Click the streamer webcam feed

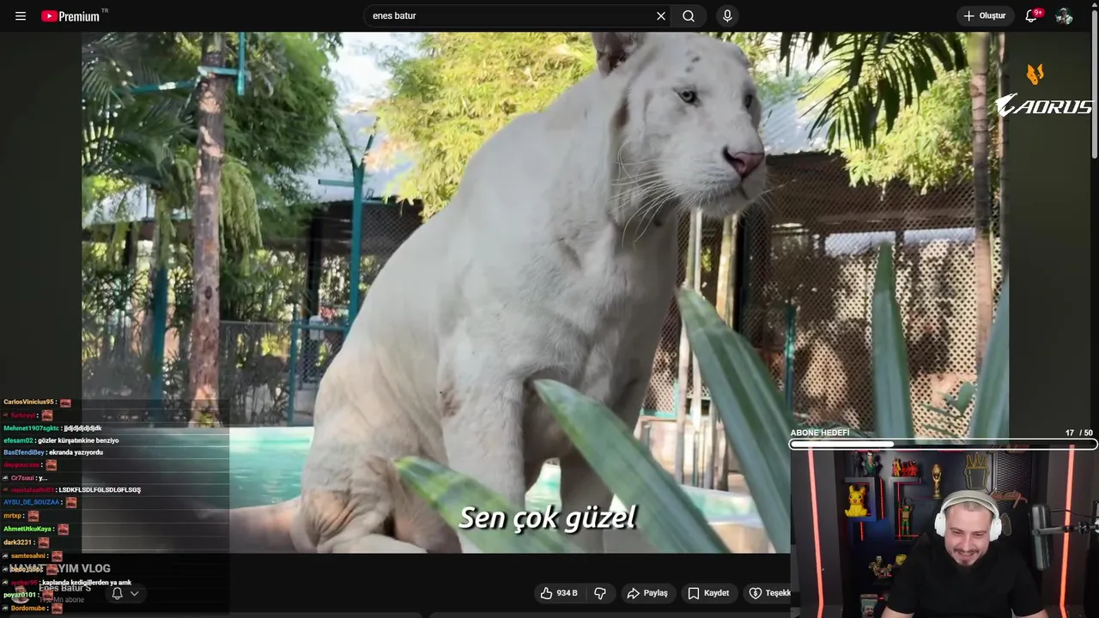944,534
